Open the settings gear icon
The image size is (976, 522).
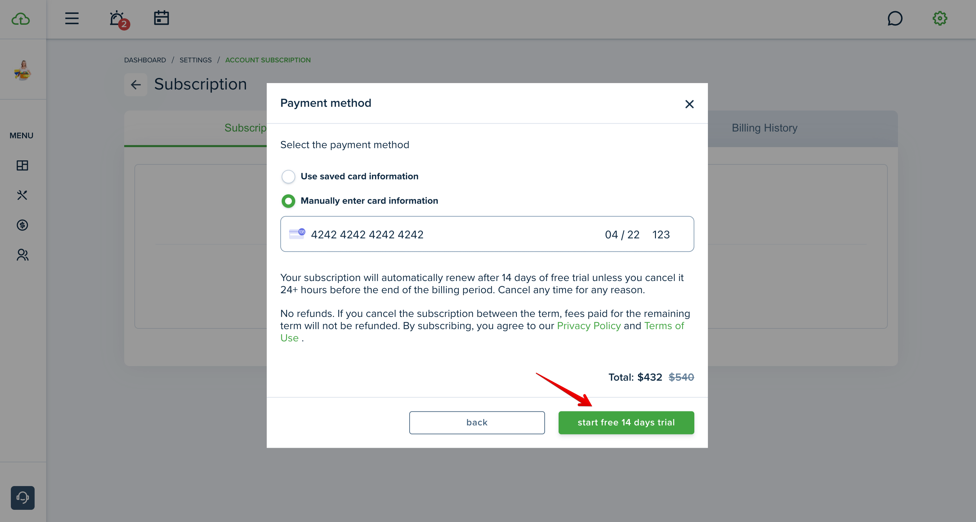(940, 18)
